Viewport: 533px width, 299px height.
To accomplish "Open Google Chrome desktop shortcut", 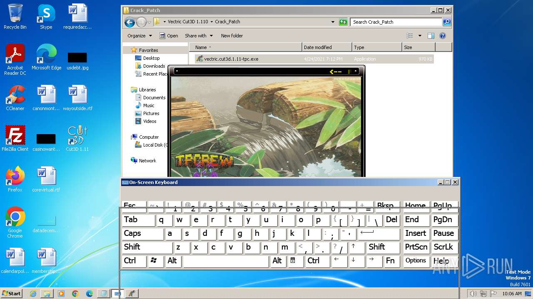I will [15, 223].
